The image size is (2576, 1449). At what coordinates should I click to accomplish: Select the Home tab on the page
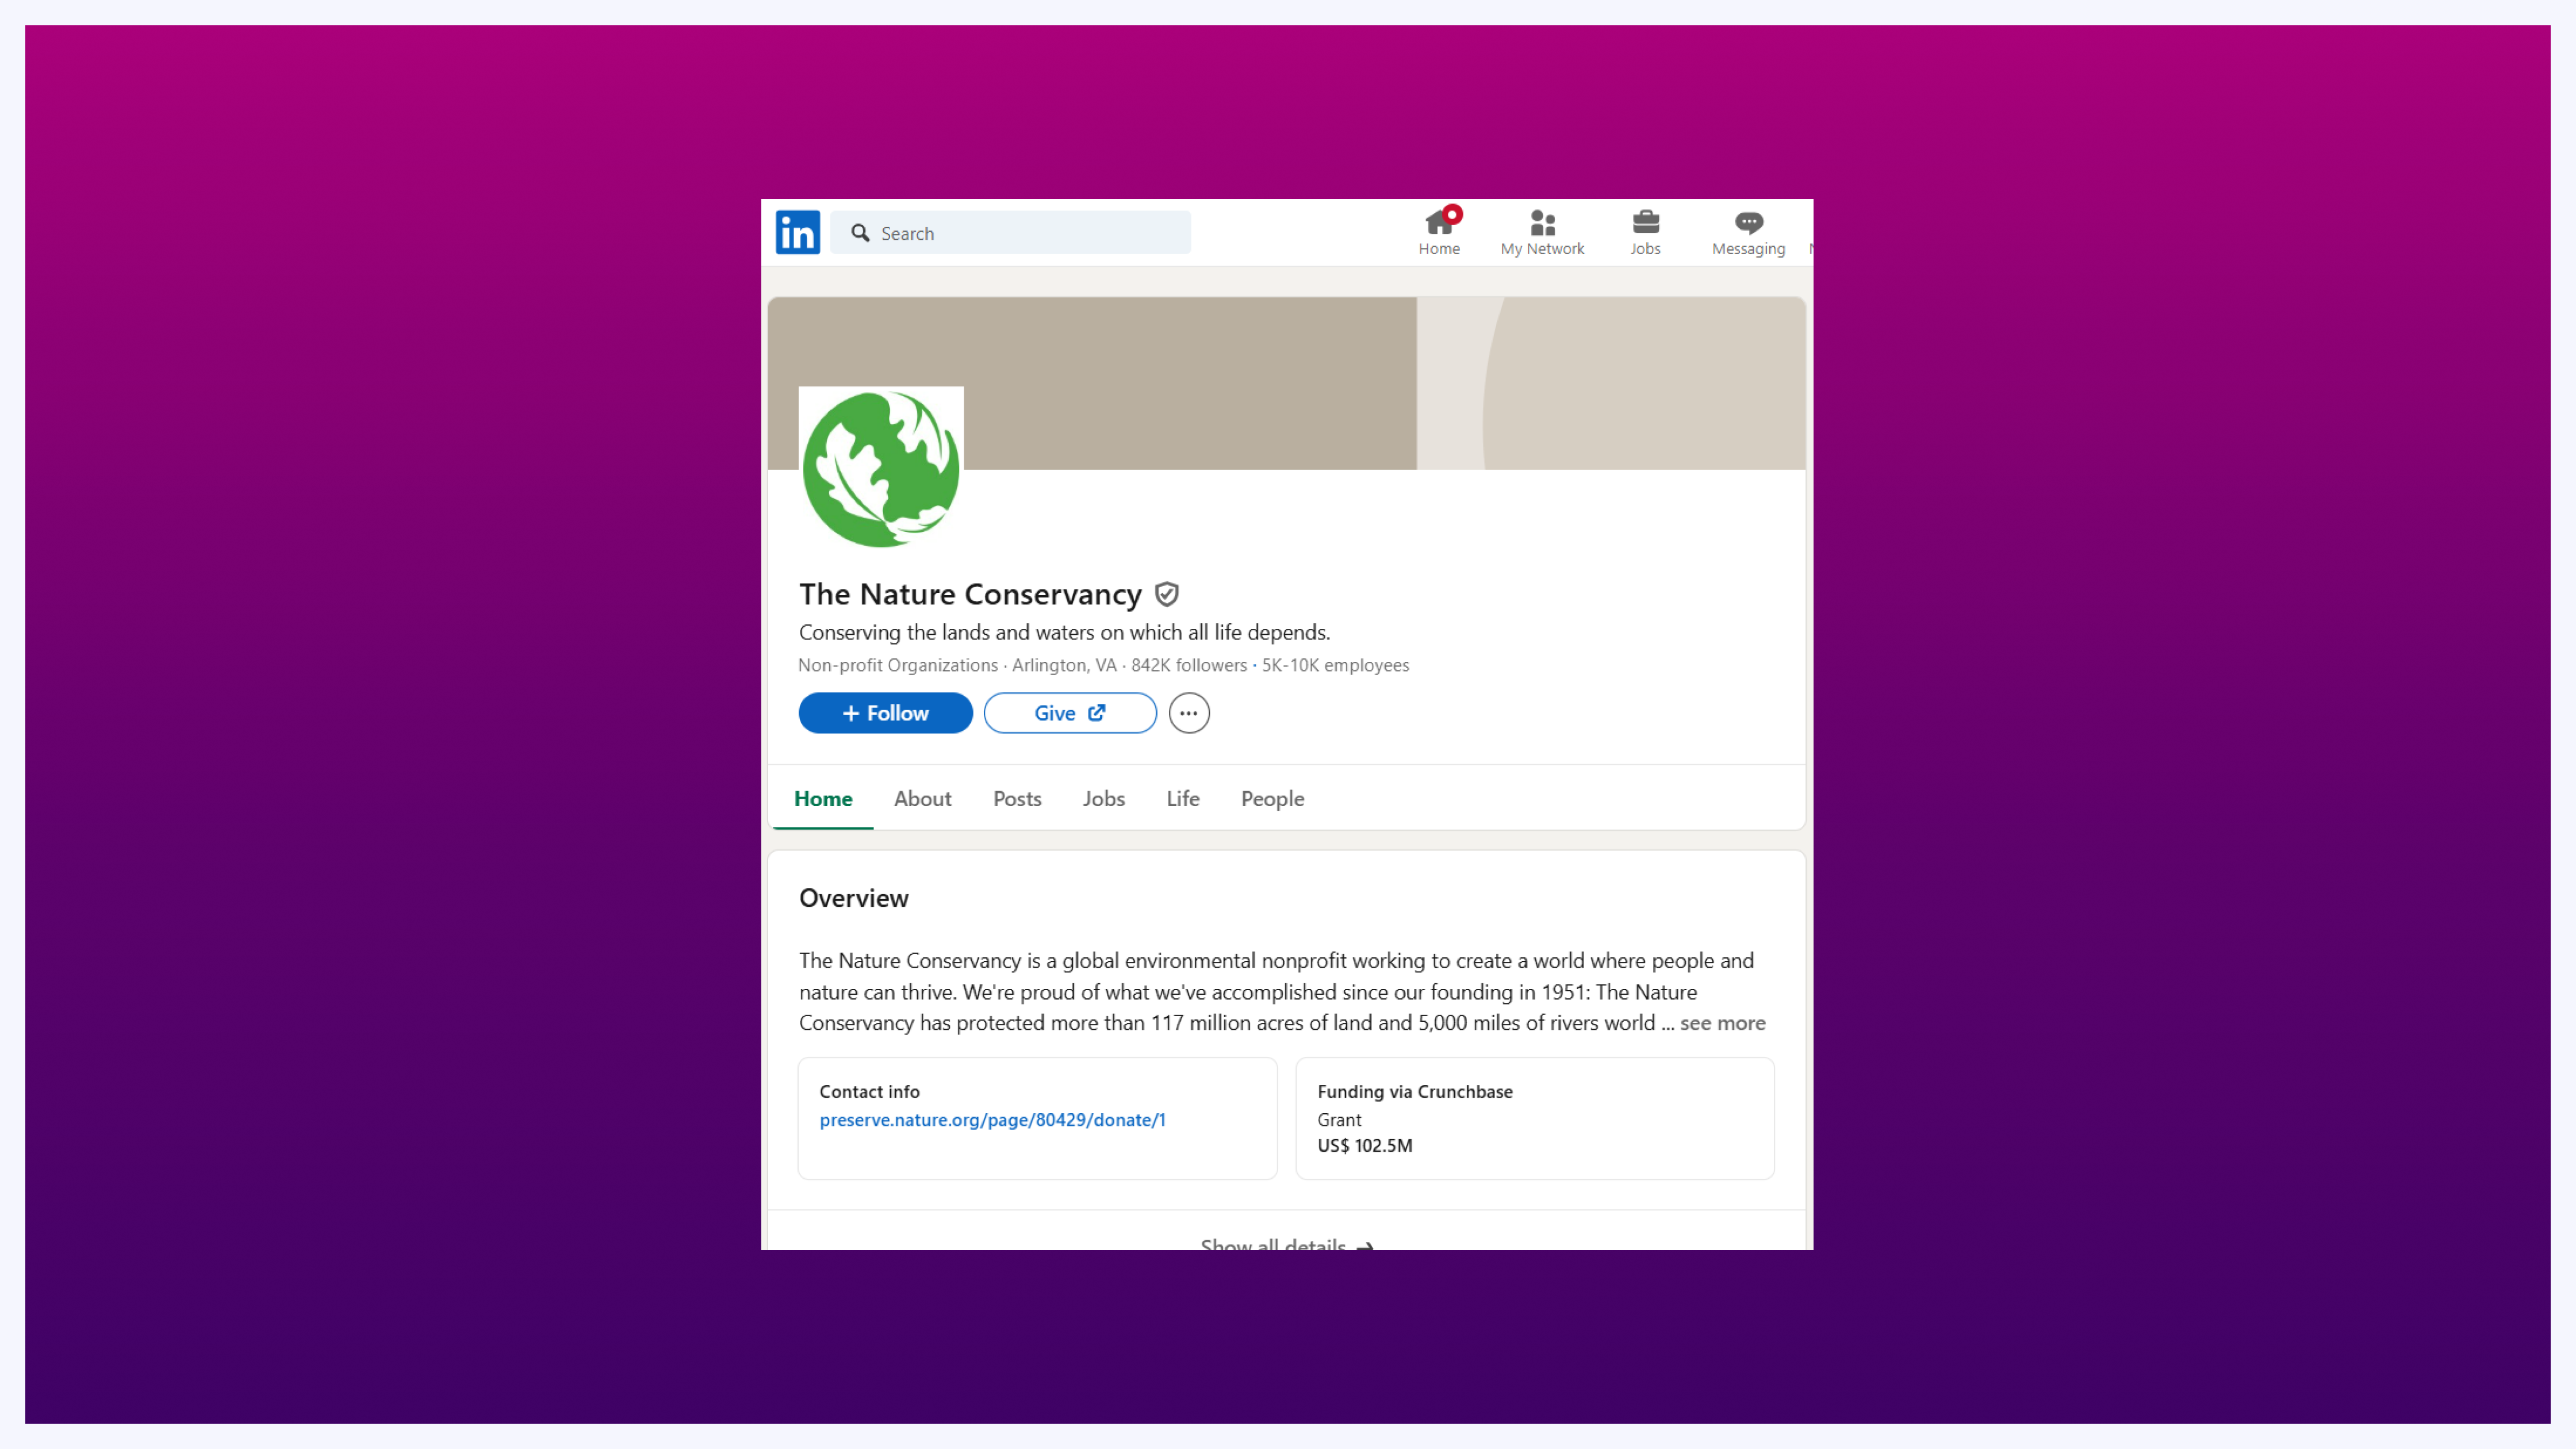[823, 798]
